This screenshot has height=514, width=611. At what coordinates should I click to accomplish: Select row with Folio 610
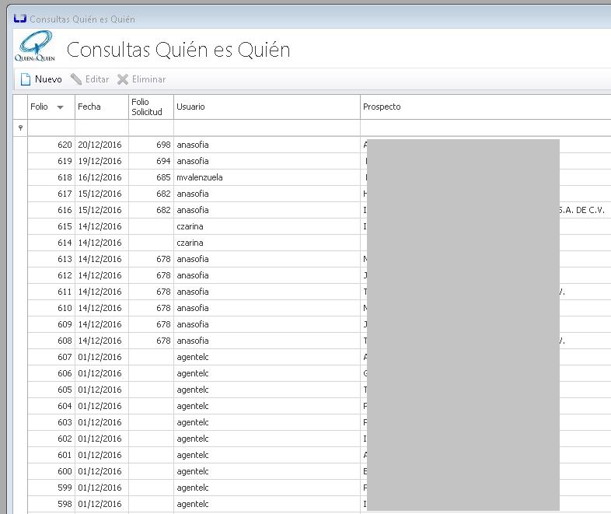[x=319, y=308]
